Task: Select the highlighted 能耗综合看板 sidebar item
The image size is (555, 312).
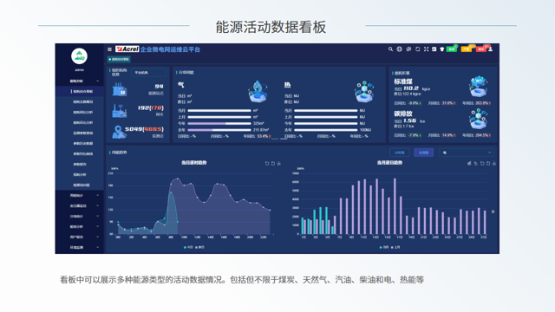Action: point(80,91)
